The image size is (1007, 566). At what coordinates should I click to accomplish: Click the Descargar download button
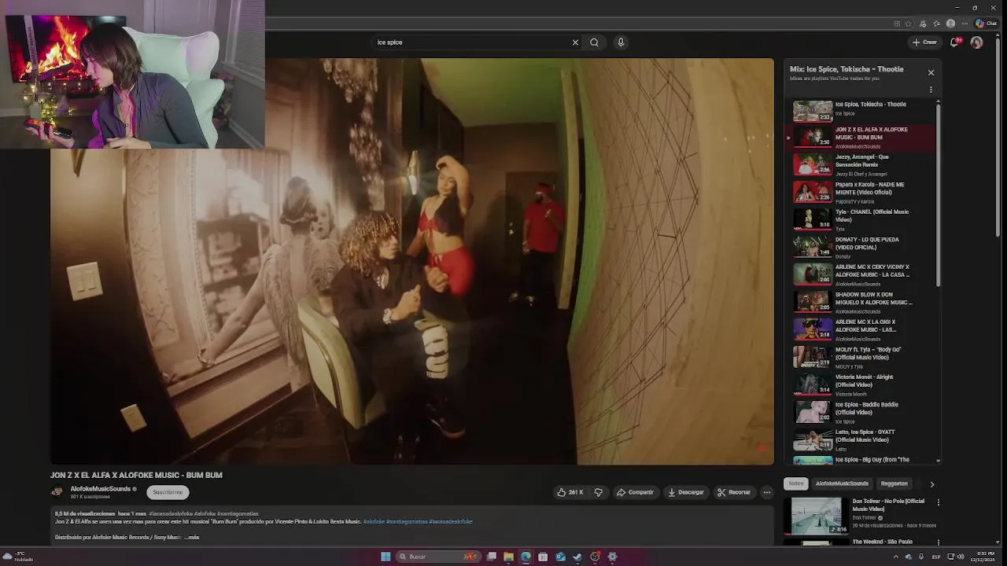[686, 492]
